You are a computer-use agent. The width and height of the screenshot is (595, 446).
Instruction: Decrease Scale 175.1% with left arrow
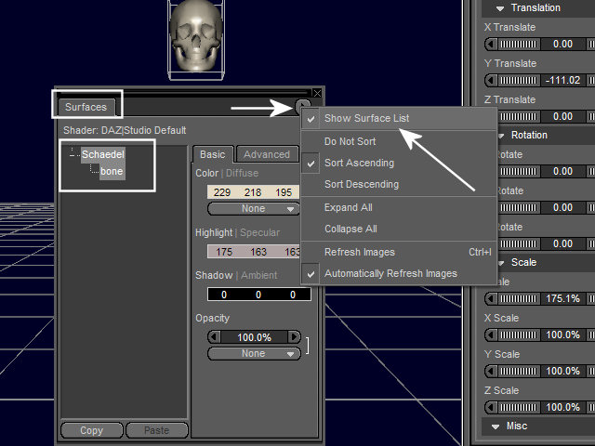click(x=492, y=299)
